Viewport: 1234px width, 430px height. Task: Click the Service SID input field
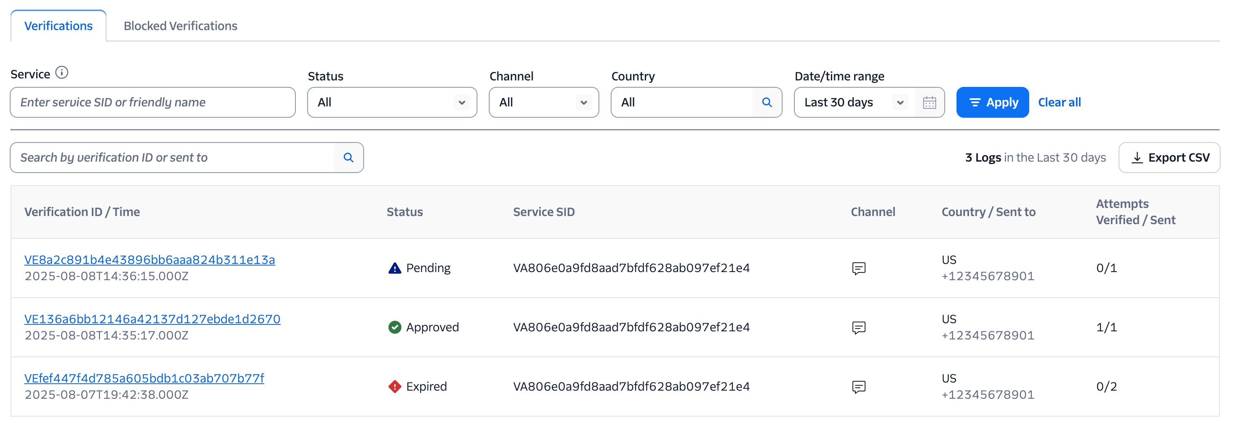(152, 102)
